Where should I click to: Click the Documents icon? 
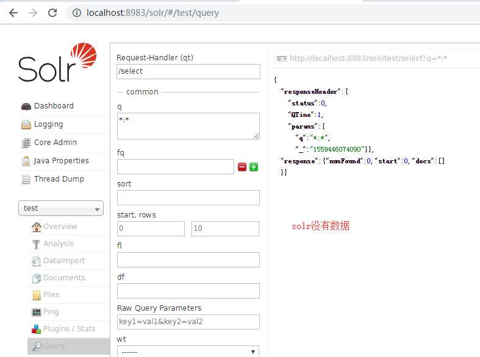[37, 278]
